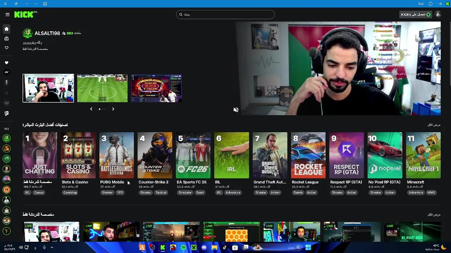Open the Kick app icon in taskbar
The width and height of the screenshot is (451, 253).
pyautogui.click(x=163, y=248)
